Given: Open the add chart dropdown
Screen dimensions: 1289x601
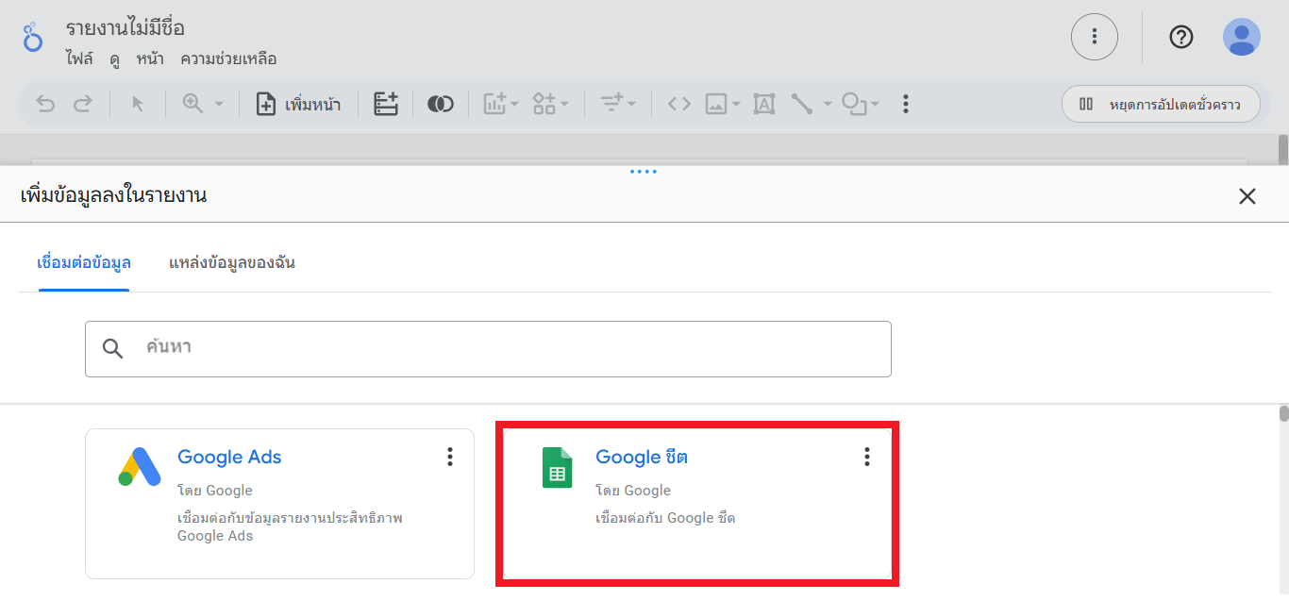Looking at the screenshot, I should point(512,104).
